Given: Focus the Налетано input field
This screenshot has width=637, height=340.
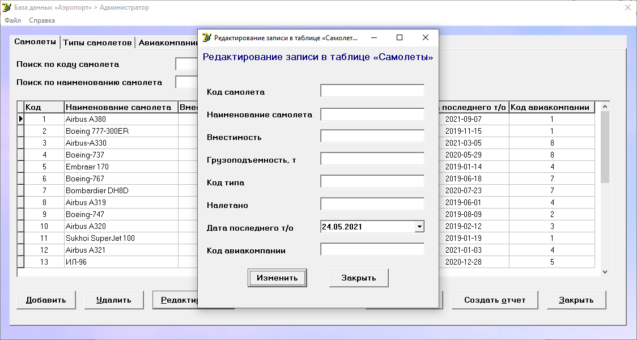Looking at the screenshot, I should point(372,204).
